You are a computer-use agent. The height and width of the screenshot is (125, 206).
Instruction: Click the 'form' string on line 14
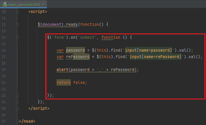click(x=59, y=37)
